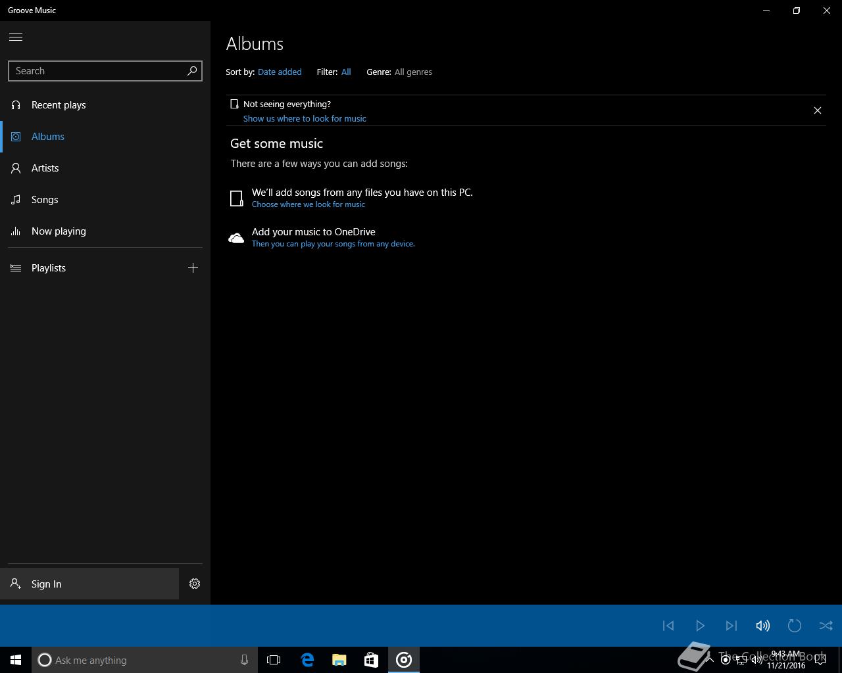Click Cortana Ask me anything box

coord(143,660)
